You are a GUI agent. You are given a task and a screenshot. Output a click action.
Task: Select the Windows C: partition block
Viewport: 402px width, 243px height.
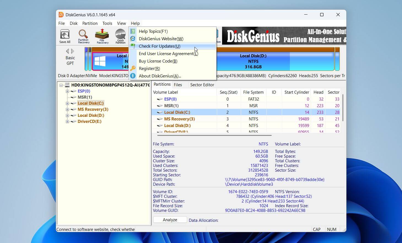pyautogui.click(x=110, y=61)
